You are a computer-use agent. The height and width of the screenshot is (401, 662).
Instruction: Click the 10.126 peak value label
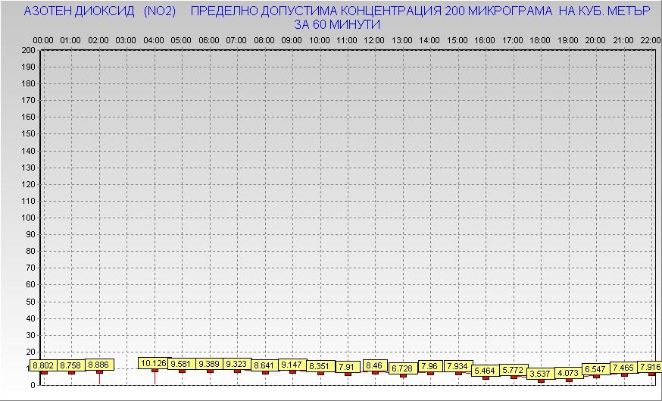point(154,363)
